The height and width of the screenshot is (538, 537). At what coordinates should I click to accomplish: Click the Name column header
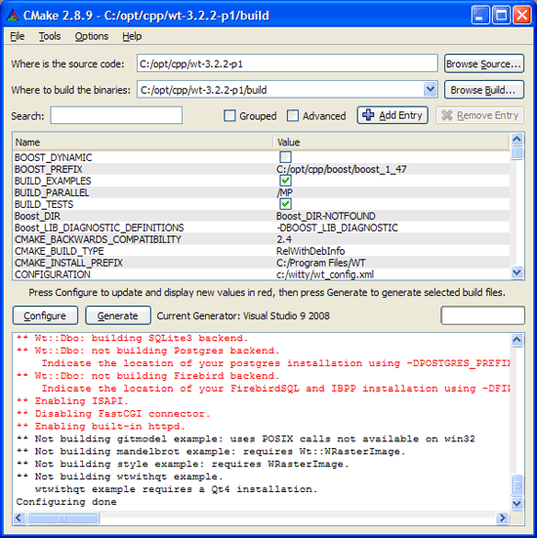point(143,142)
